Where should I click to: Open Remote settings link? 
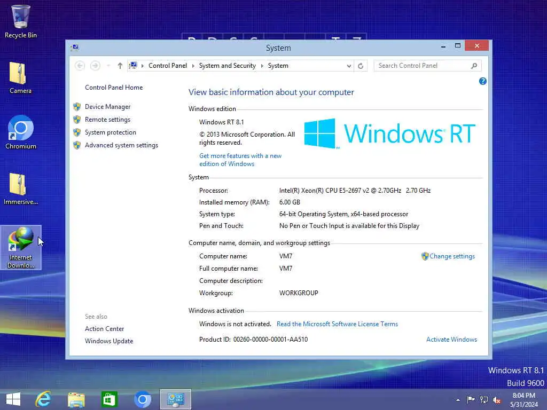point(107,120)
